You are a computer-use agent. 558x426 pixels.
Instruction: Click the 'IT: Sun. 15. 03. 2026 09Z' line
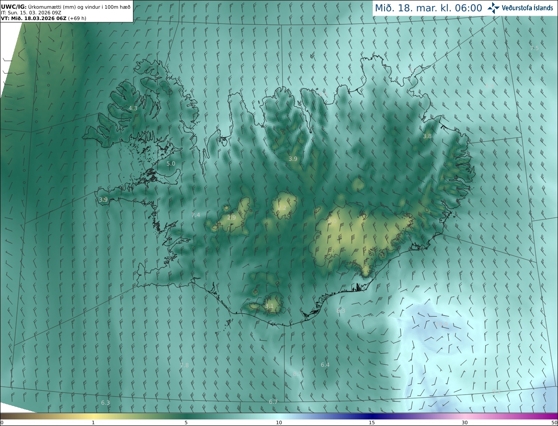31,13
